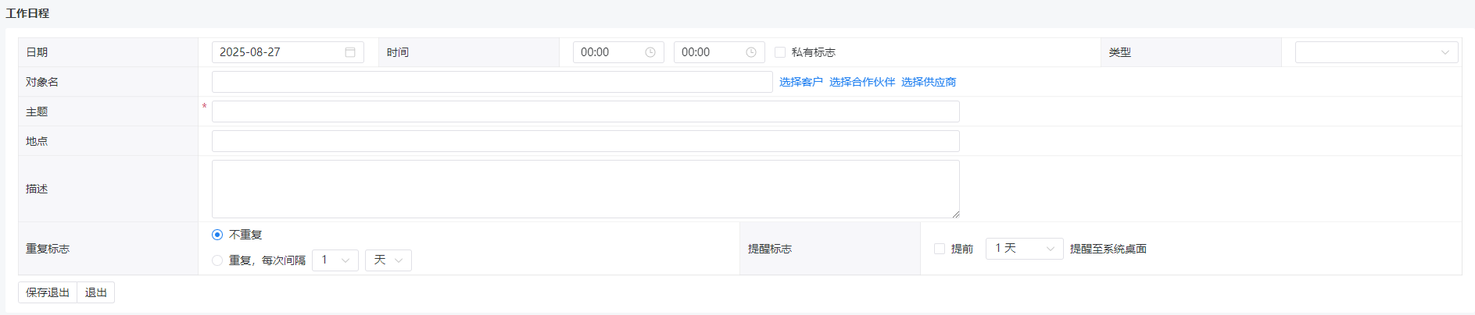Click the clock icon in end time field
Viewport: 1475px width, 315px height.
[750, 52]
